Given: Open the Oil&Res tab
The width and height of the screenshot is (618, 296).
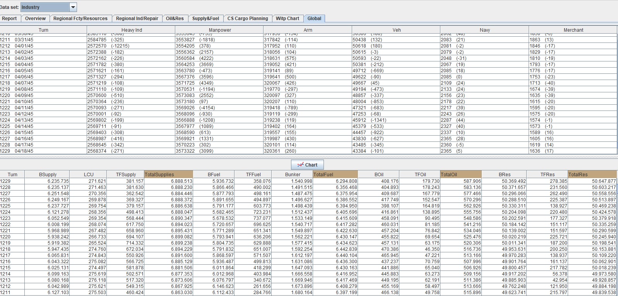Looking at the screenshot, I should coord(175,19).
